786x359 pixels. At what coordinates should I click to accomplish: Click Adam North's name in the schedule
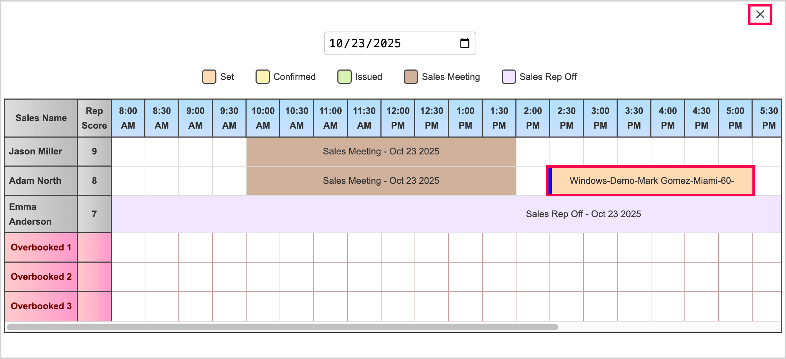tap(35, 181)
